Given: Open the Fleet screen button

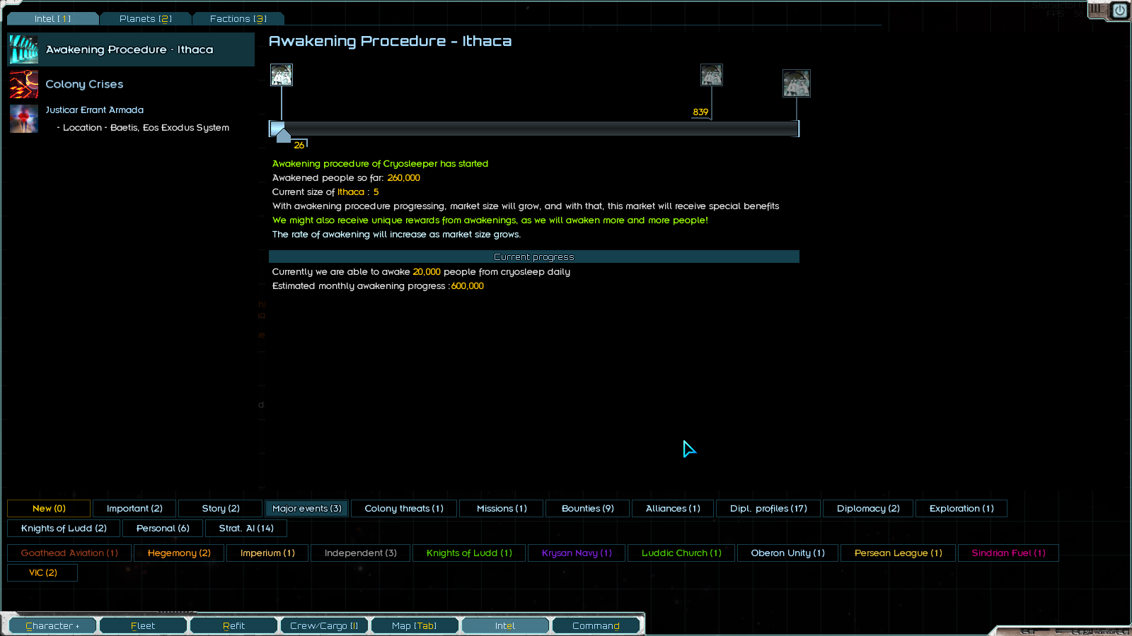Looking at the screenshot, I should coord(143,625).
